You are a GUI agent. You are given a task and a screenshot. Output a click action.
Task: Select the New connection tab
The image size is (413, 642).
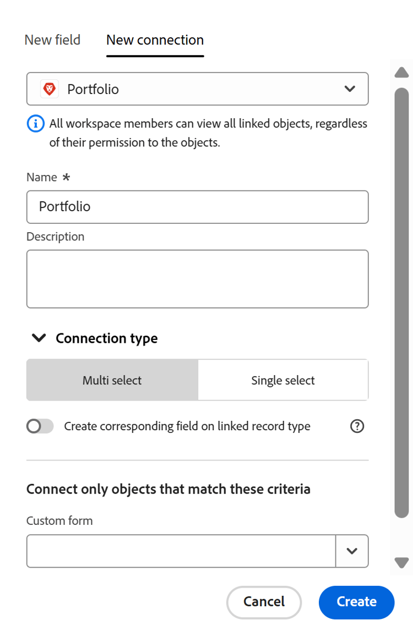tap(155, 40)
